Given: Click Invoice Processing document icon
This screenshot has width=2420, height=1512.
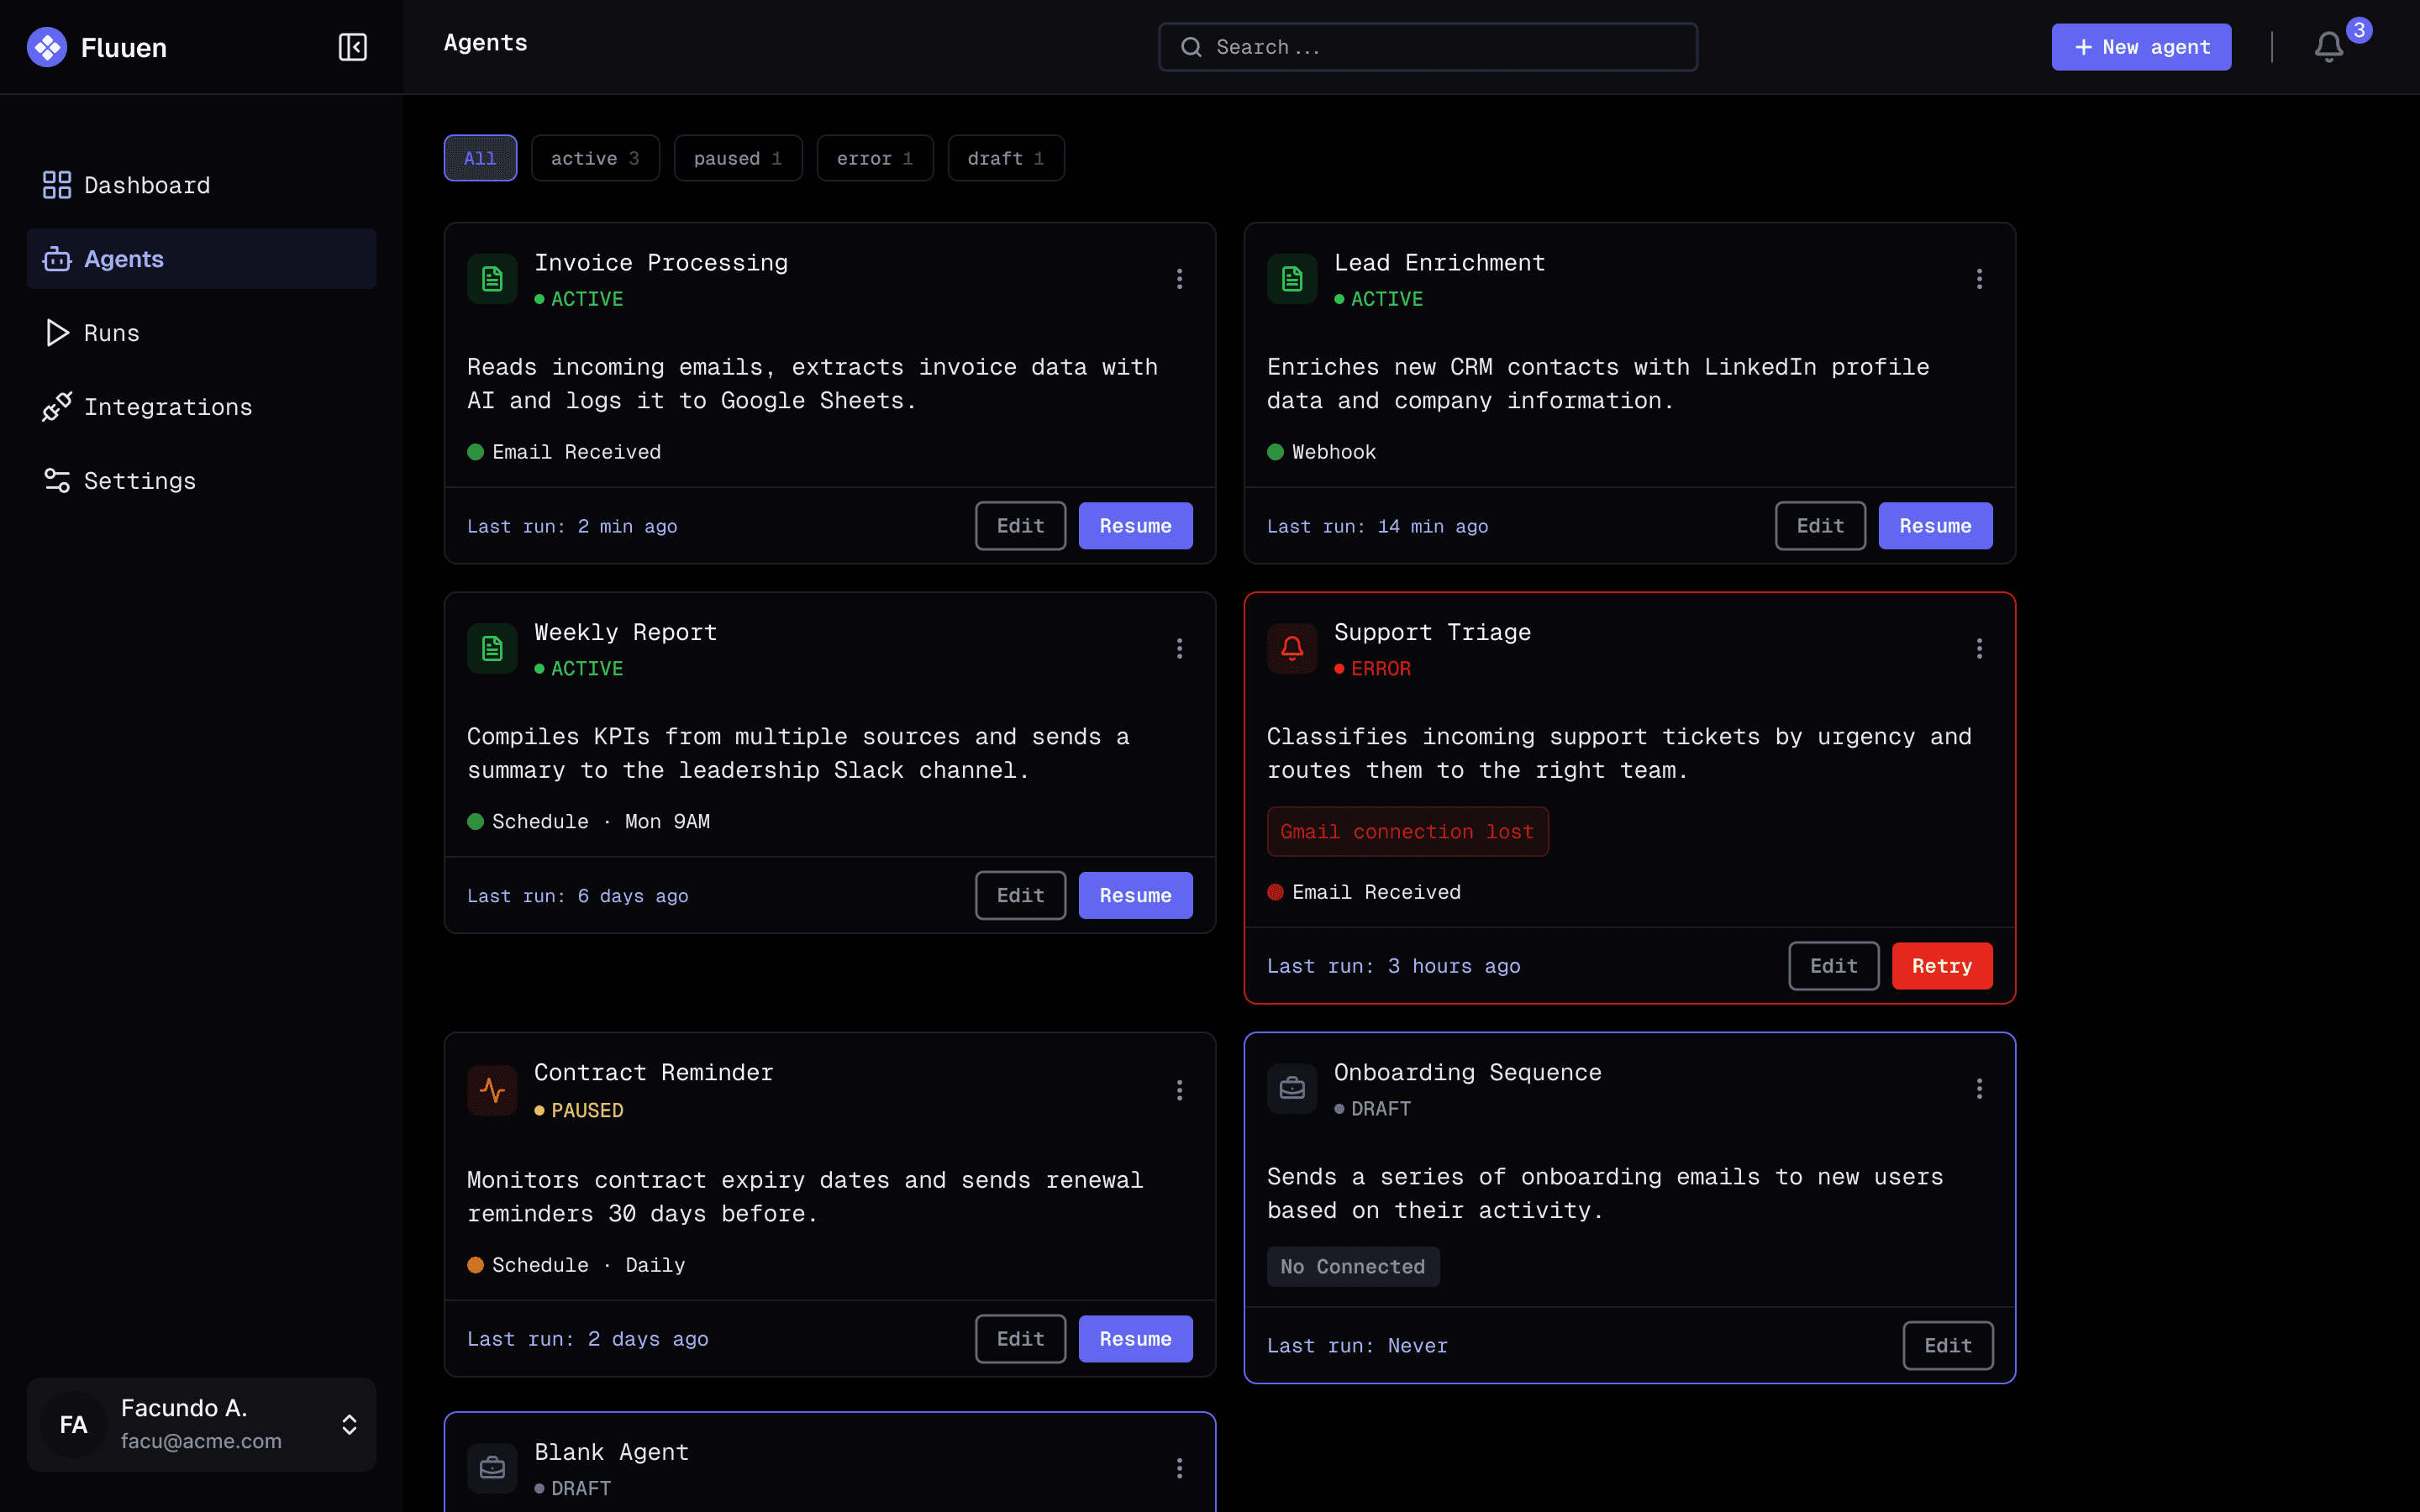Looking at the screenshot, I should pyautogui.click(x=492, y=279).
